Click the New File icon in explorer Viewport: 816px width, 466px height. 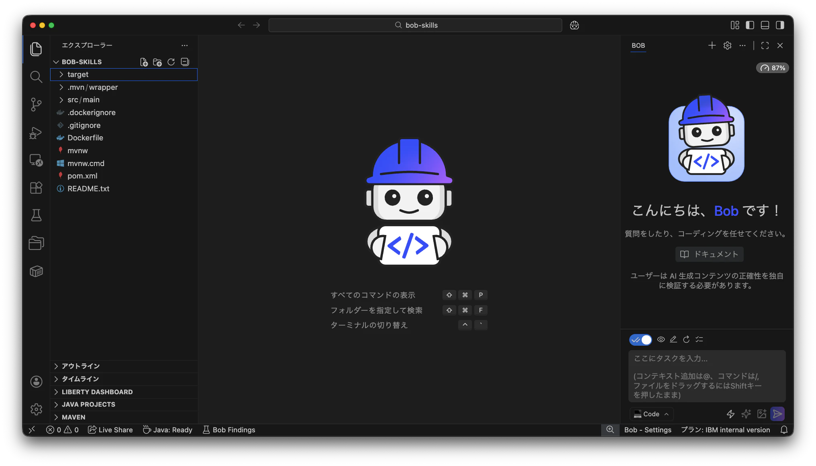click(x=144, y=62)
